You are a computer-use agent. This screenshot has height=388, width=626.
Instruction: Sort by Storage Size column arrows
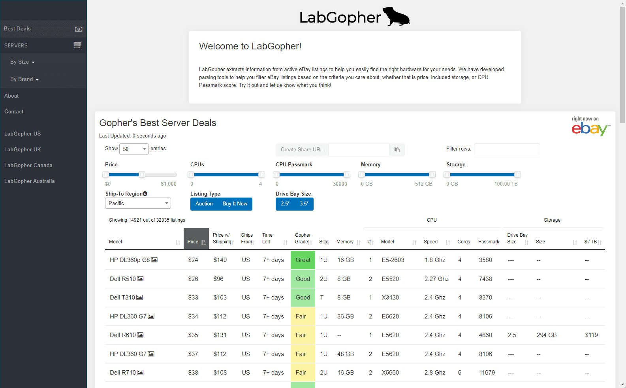tap(575, 243)
